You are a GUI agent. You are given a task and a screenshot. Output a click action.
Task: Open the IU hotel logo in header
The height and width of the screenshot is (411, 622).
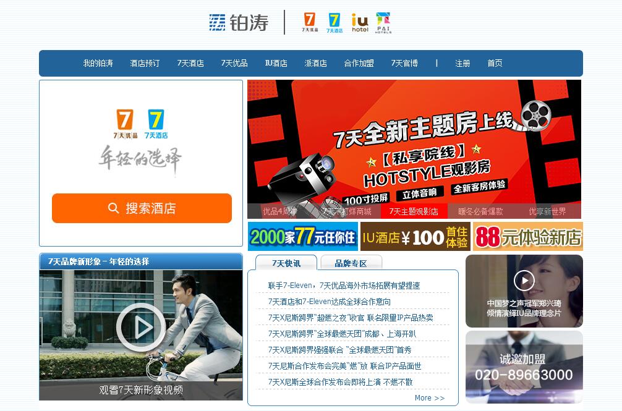360,22
